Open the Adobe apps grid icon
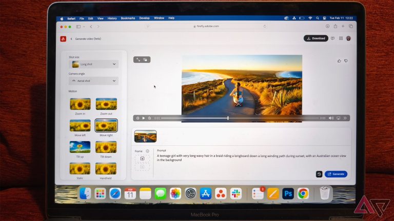 (341, 38)
